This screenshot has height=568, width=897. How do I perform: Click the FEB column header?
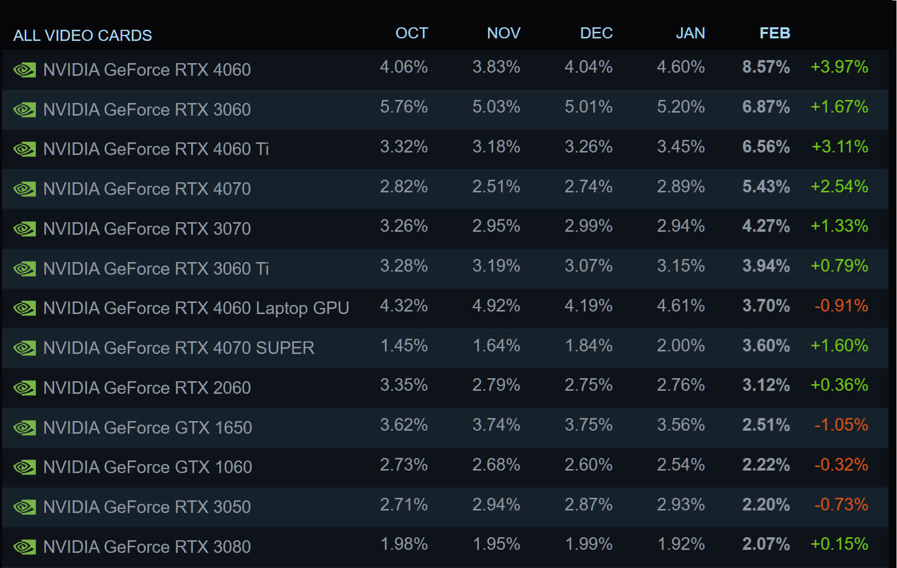click(774, 33)
